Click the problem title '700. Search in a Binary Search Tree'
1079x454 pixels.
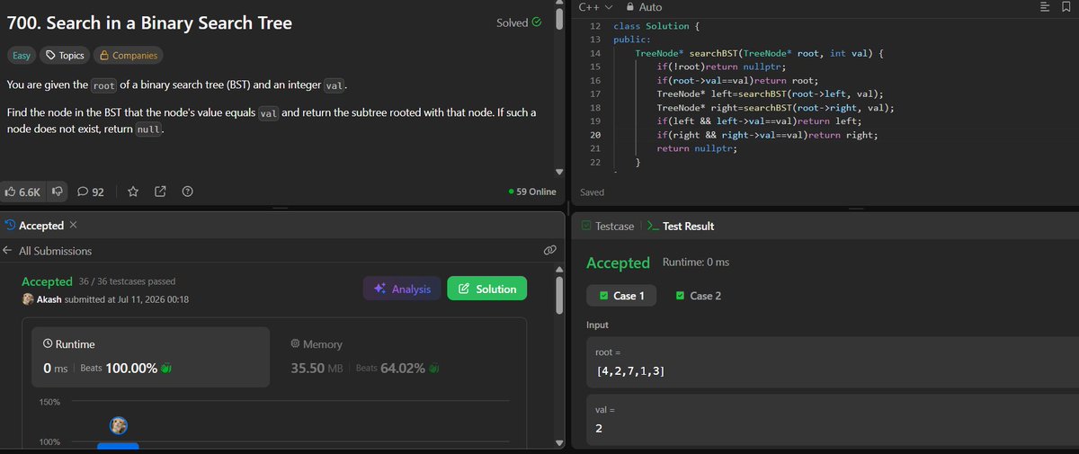[x=149, y=23]
